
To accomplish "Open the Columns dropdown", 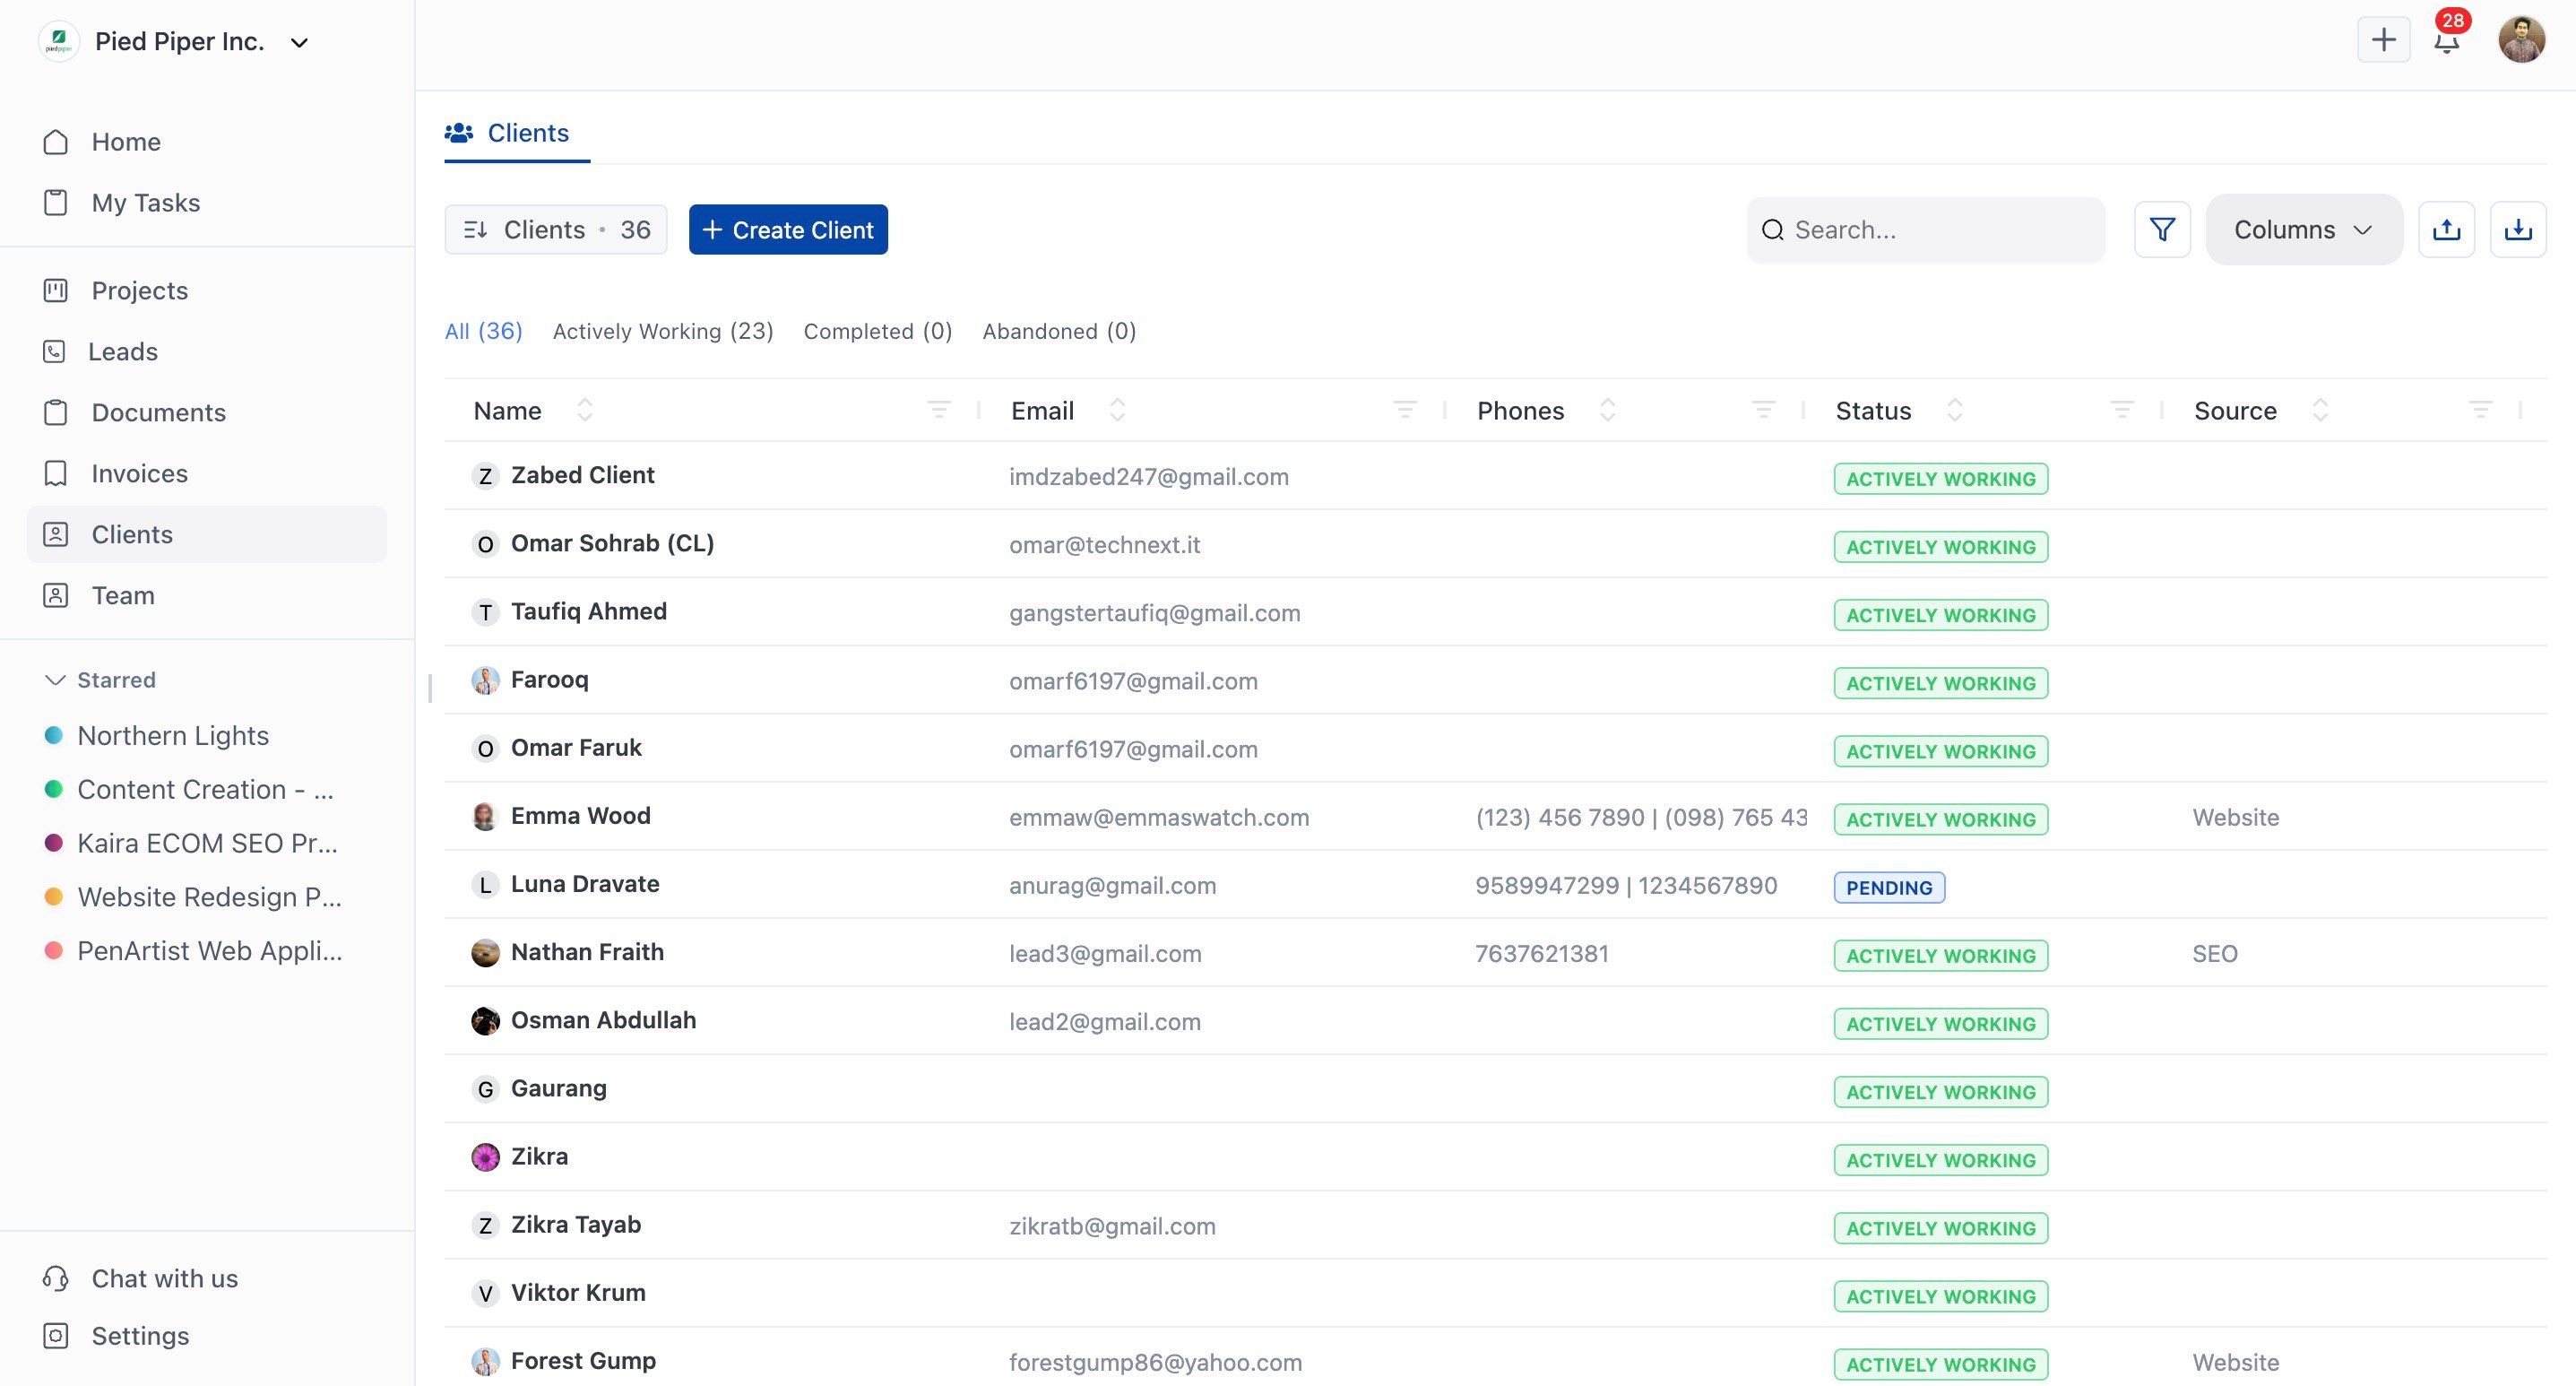I will pyautogui.click(x=2303, y=230).
